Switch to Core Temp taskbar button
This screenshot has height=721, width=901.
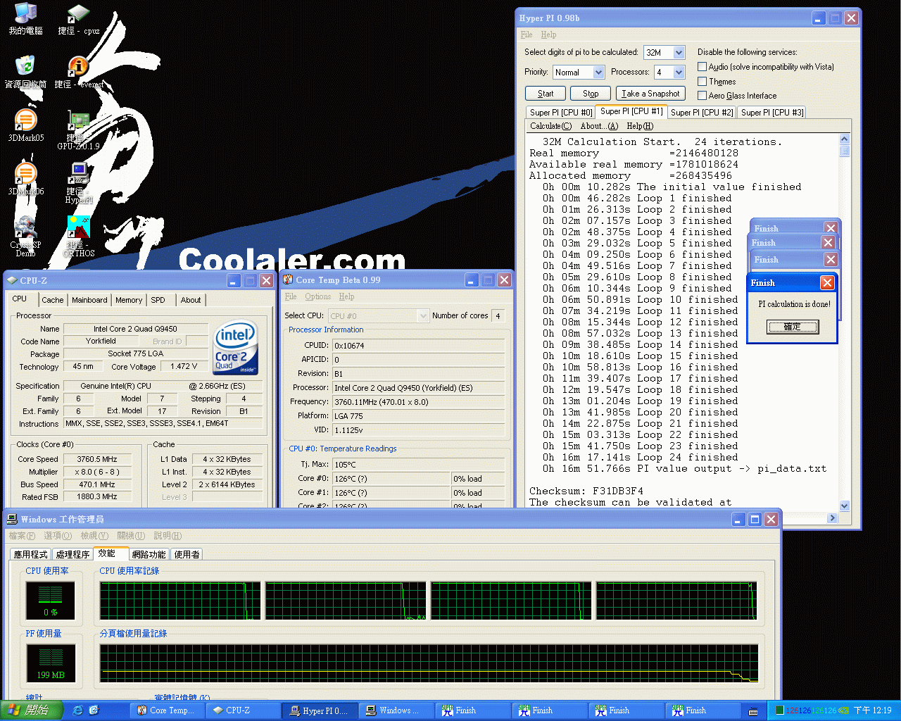[167, 710]
